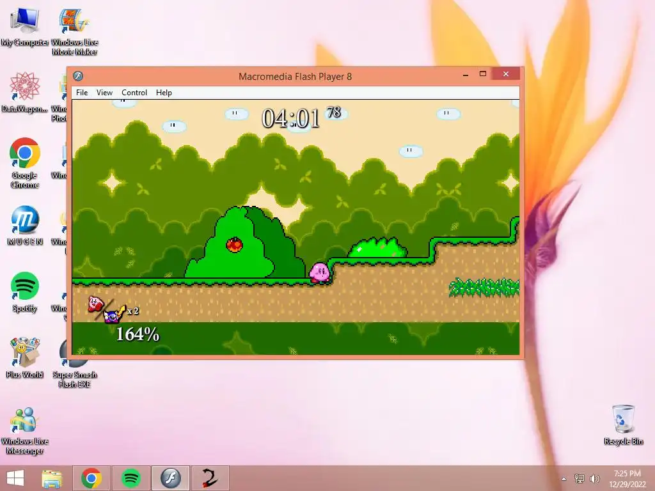Switch to Spotify in the taskbar
The width and height of the screenshot is (655, 491).
130,478
